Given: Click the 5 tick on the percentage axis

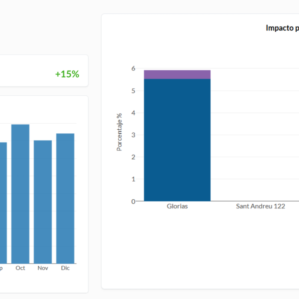Looking at the screenshot, I should [x=133, y=91].
